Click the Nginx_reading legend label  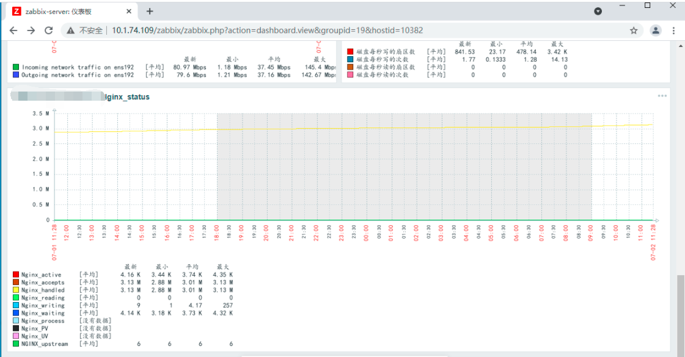point(43,298)
